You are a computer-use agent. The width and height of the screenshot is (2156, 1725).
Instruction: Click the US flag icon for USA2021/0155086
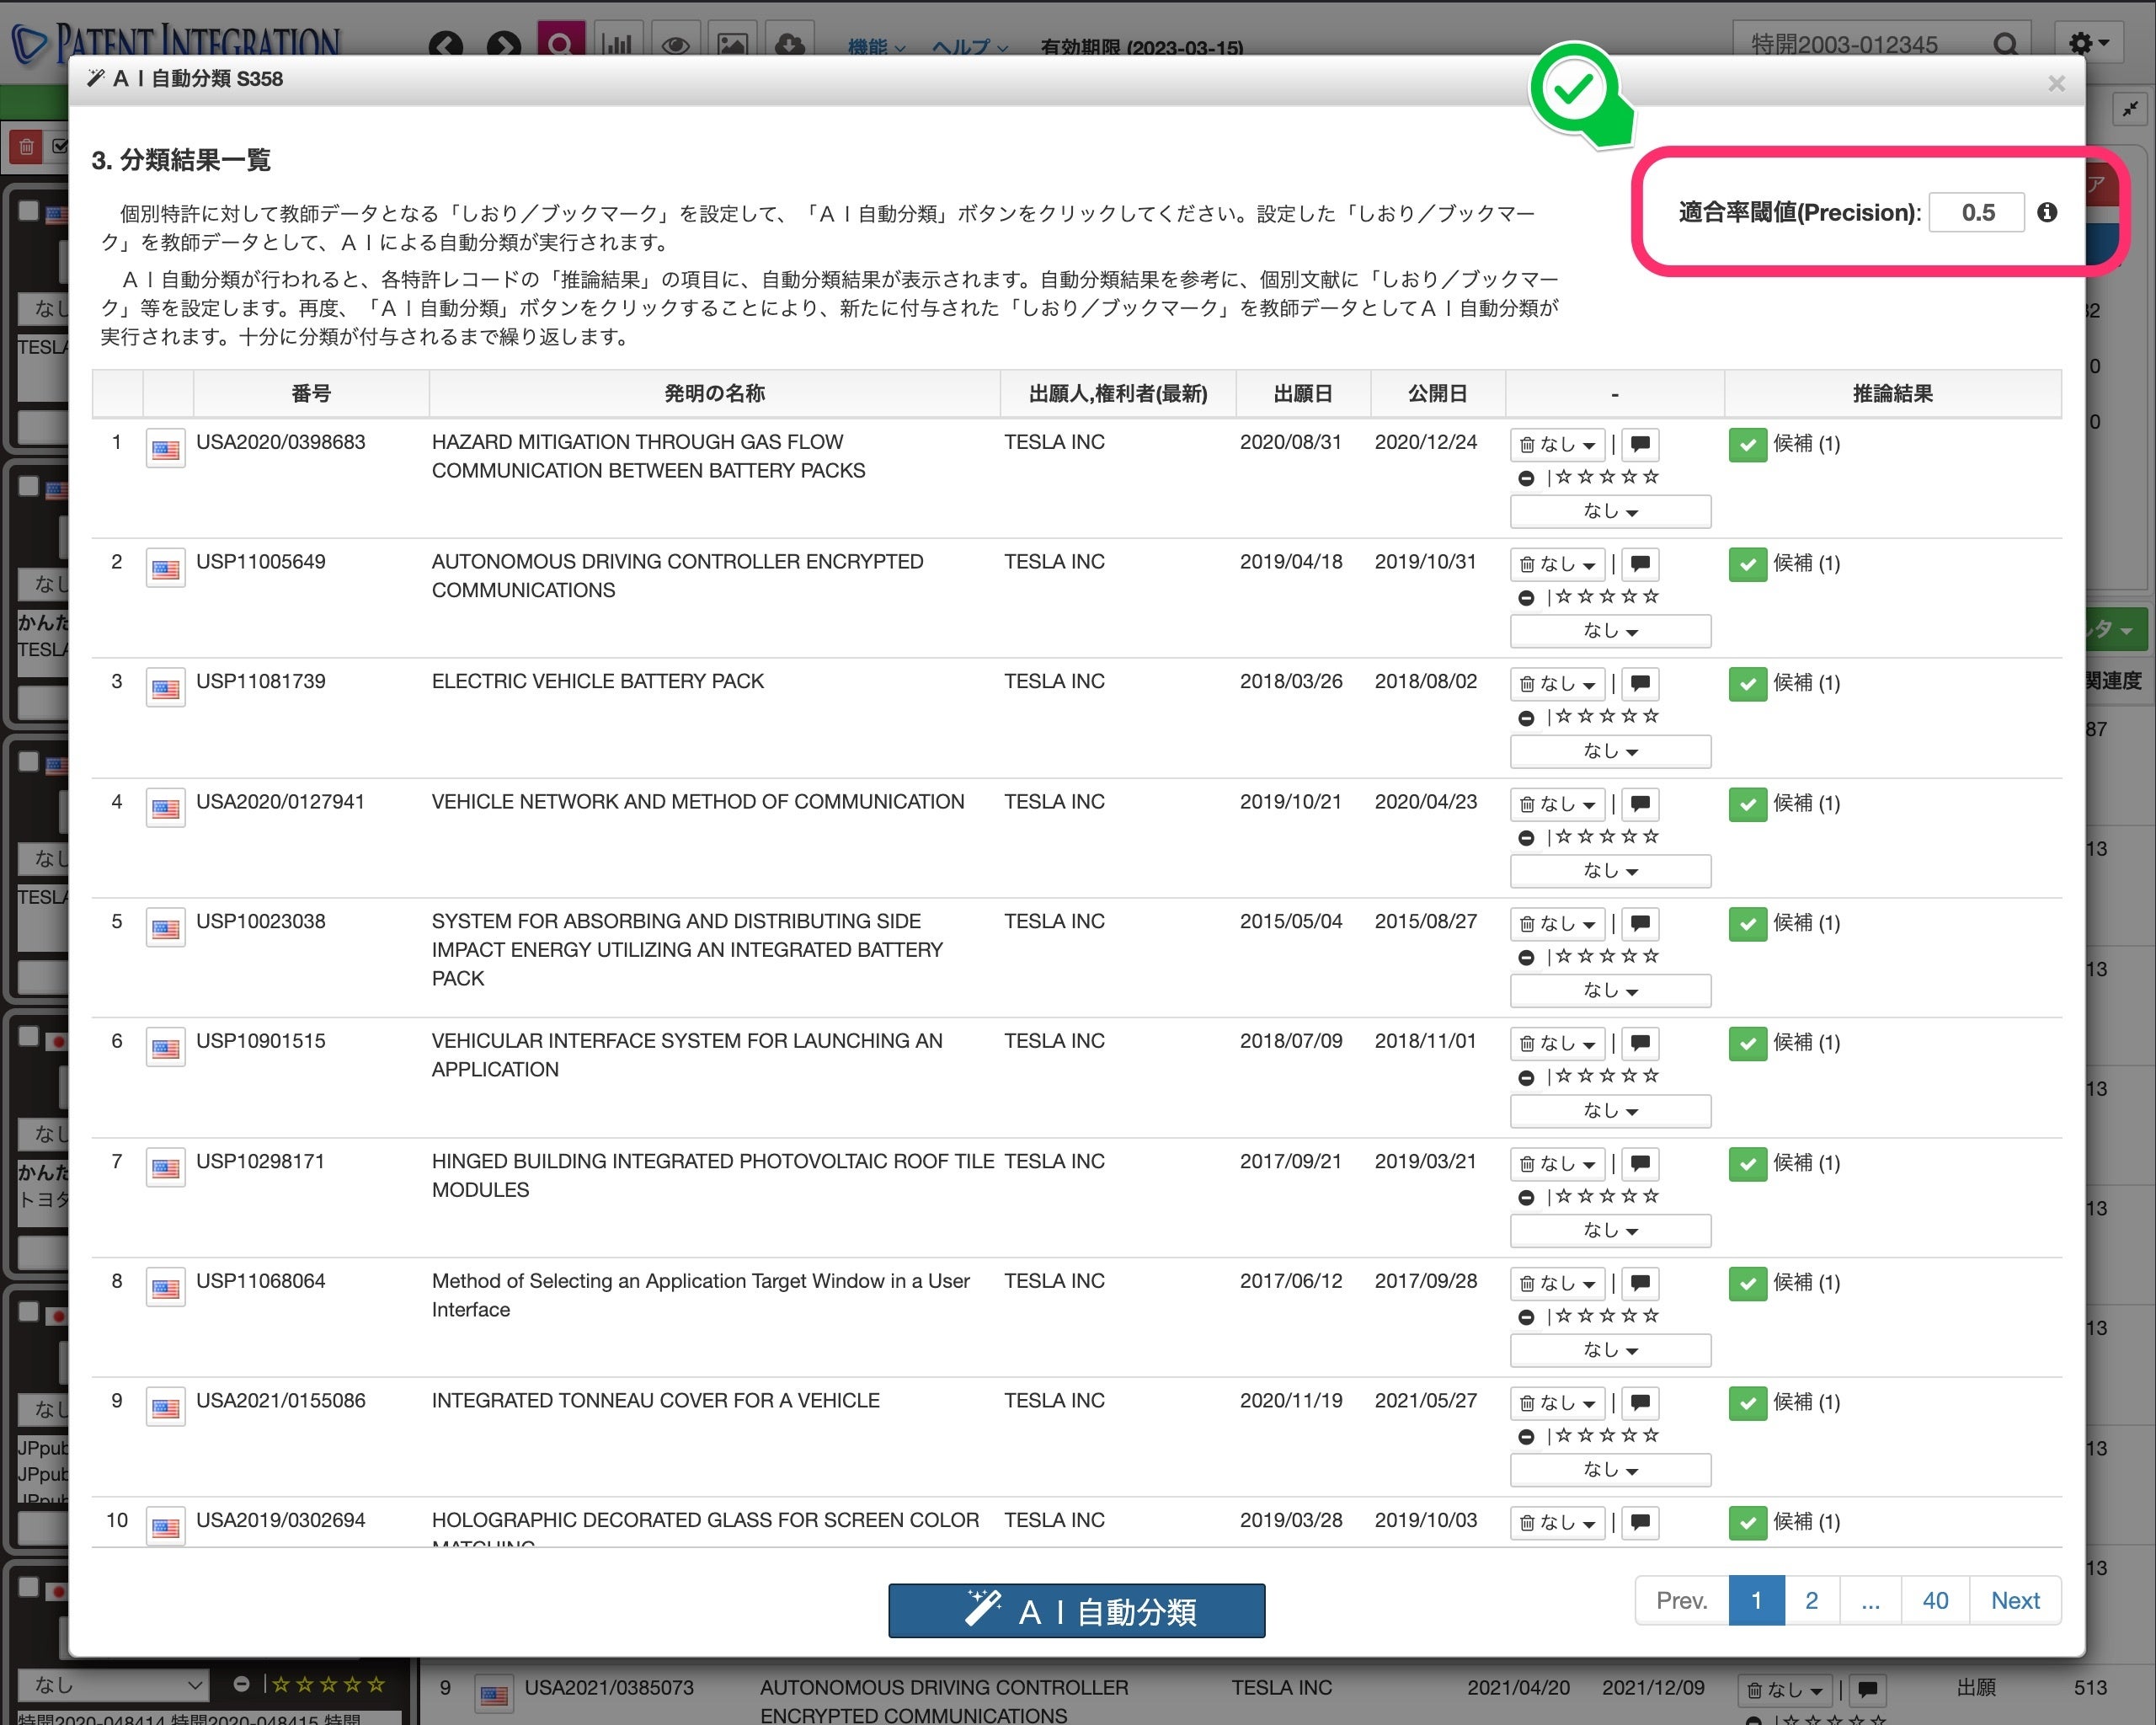click(166, 1408)
